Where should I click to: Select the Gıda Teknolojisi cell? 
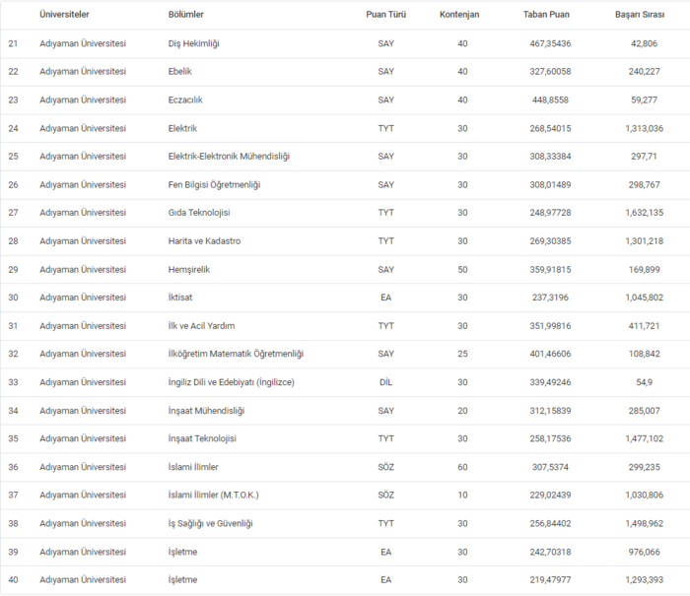[199, 213]
